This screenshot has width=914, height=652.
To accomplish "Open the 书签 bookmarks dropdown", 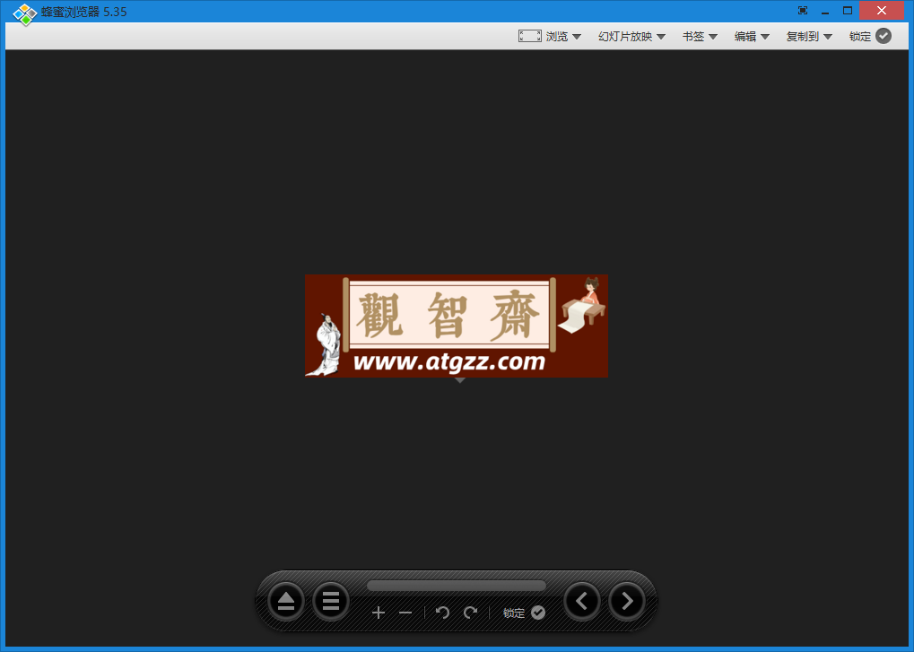I will 700,36.
